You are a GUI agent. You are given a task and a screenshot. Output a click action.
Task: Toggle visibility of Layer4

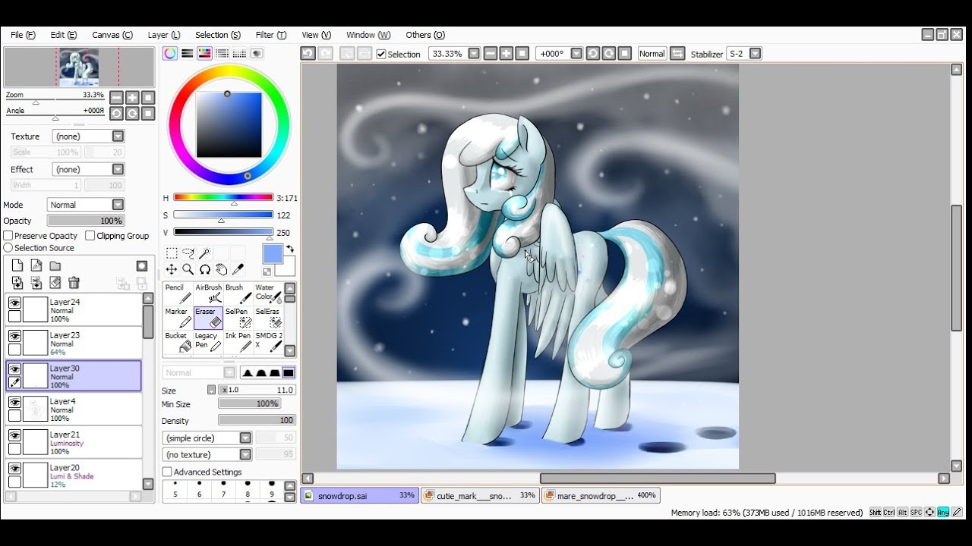click(x=14, y=402)
